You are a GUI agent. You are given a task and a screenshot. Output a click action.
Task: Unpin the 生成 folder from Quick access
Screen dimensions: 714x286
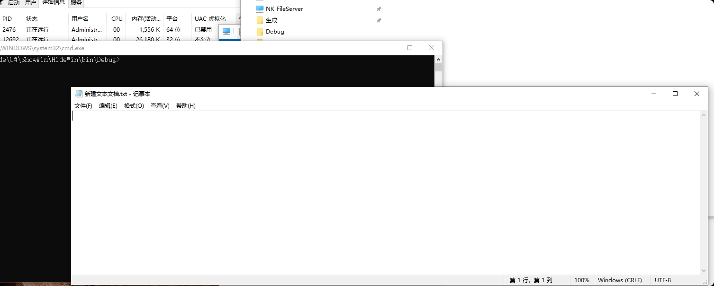(378, 20)
